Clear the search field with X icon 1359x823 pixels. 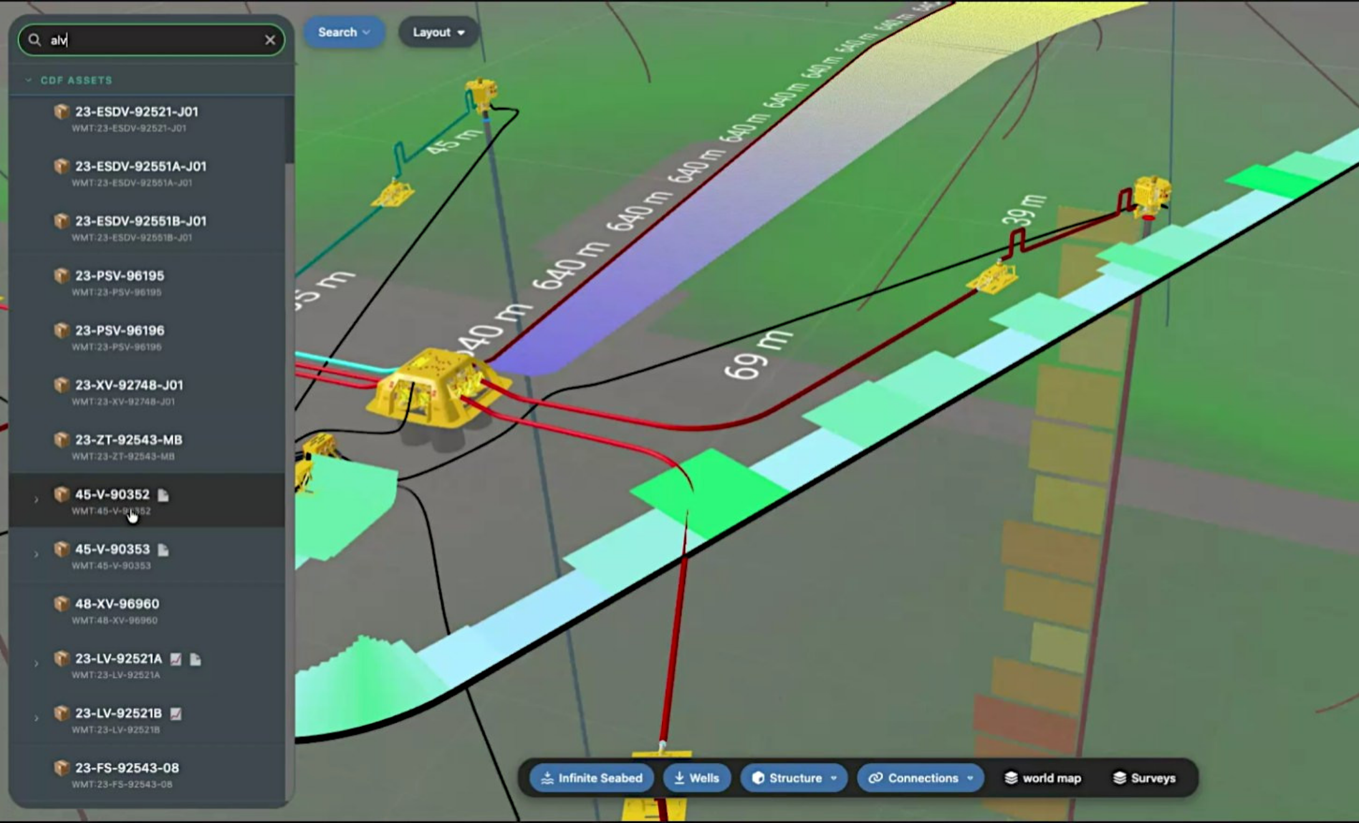(270, 40)
